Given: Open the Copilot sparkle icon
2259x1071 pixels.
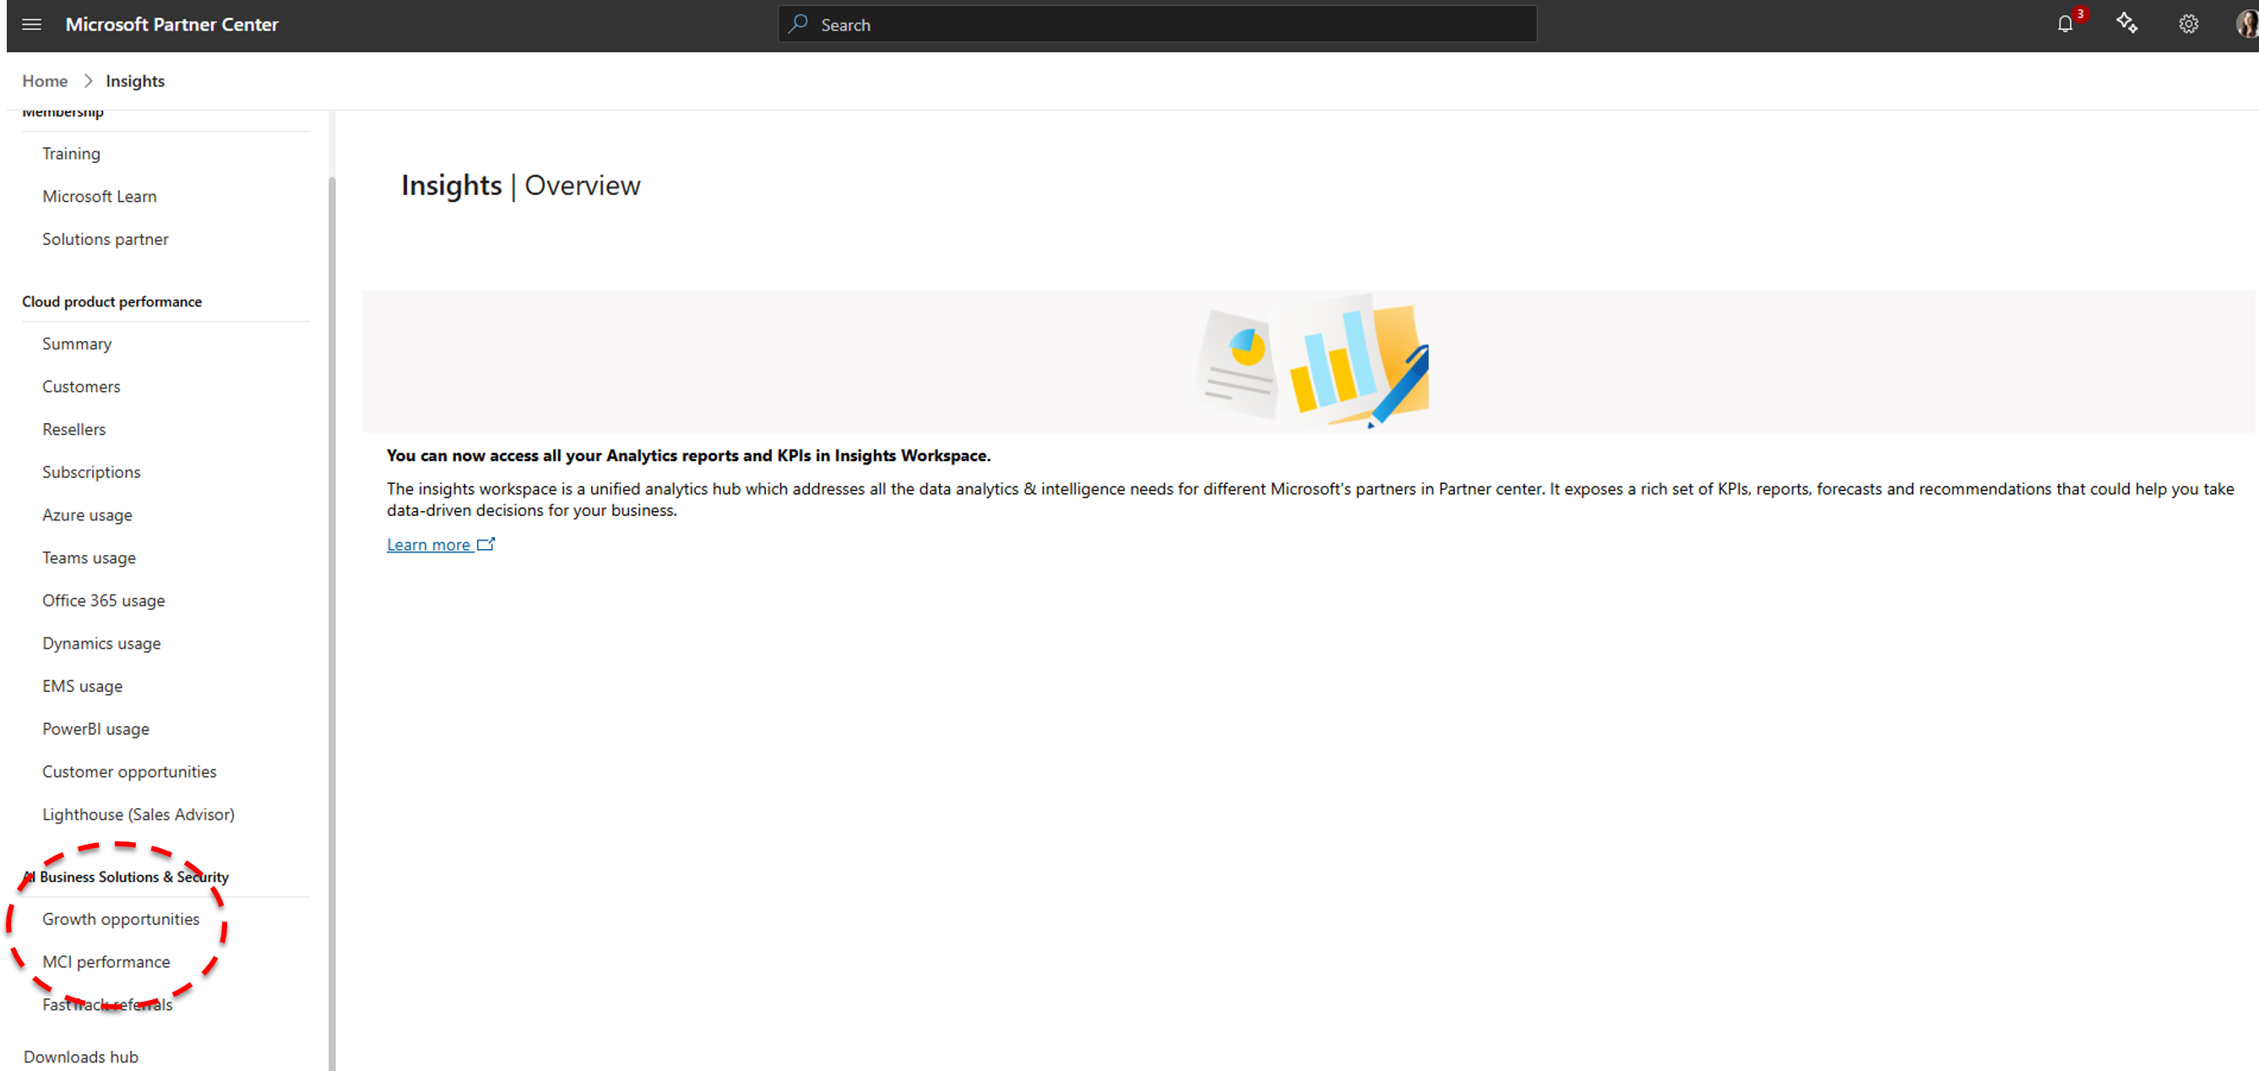Looking at the screenshot, I should [2126, 24].
